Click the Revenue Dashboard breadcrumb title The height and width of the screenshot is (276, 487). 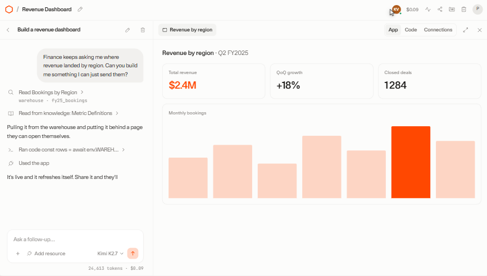point(47,10)
